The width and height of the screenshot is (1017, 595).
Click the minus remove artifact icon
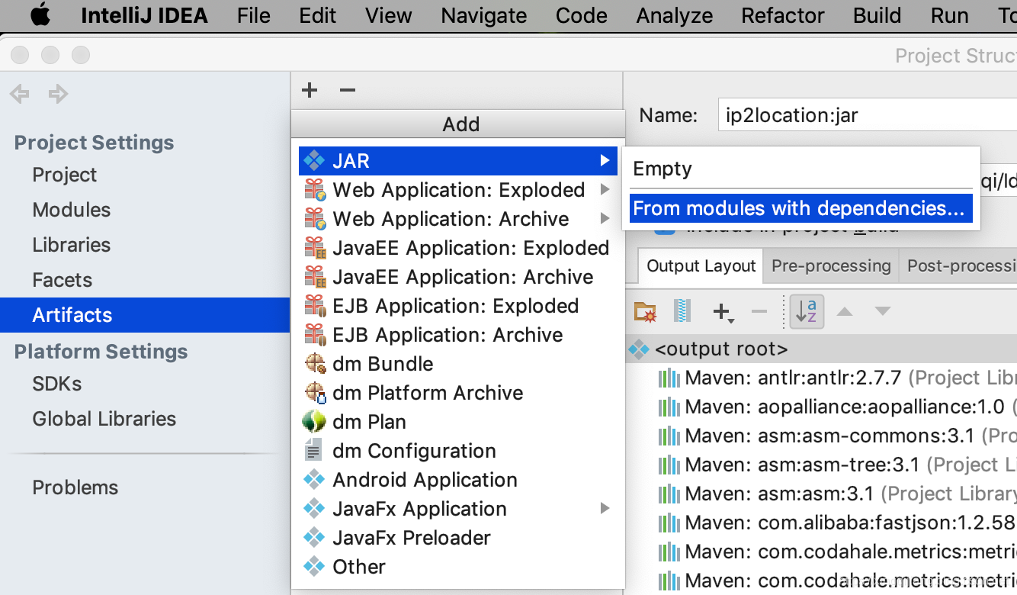(348, 90)
